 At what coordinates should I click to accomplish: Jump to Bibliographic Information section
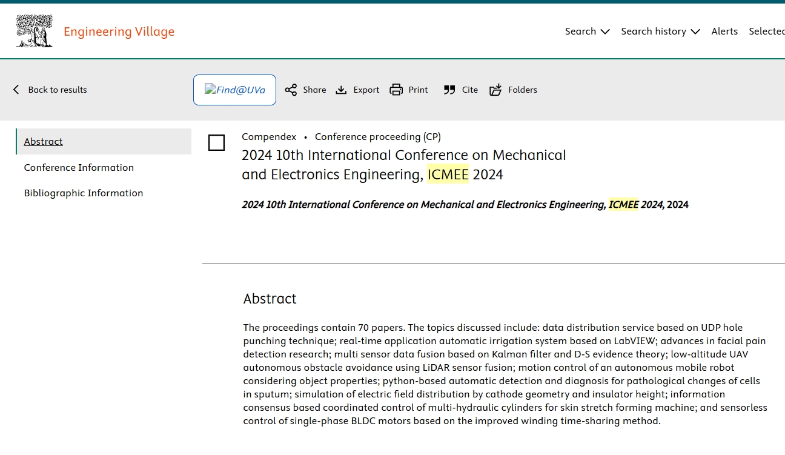pyautogui.click(x=84, y=193)
